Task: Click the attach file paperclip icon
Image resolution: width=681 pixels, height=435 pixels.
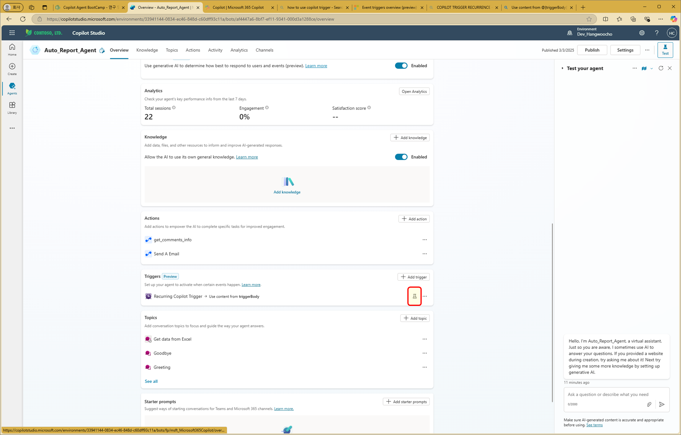Action: coord(649,404)
